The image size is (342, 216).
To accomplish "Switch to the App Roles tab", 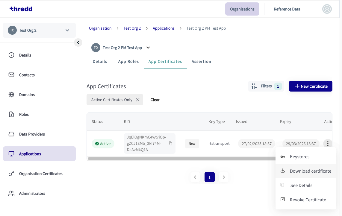I will (x=128, y=61).
